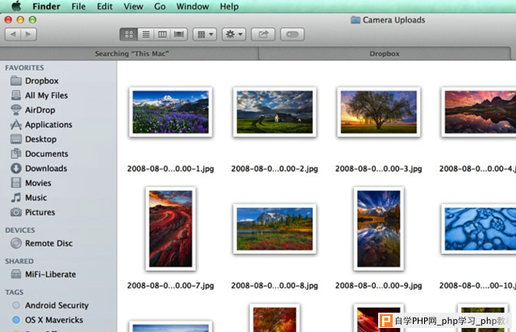Go back with the left arrow button
The width and height of the screenshot is (516, 332).
click(13, 34)
